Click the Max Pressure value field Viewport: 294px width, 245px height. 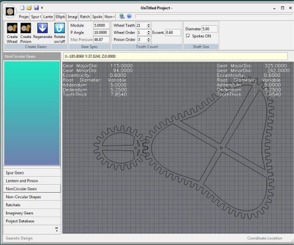tap(101, 39)
